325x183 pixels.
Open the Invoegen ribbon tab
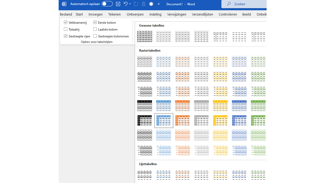point(95,14)
